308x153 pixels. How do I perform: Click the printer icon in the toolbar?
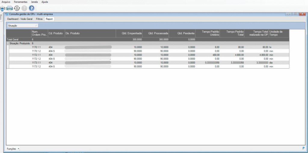click(10, 8)
